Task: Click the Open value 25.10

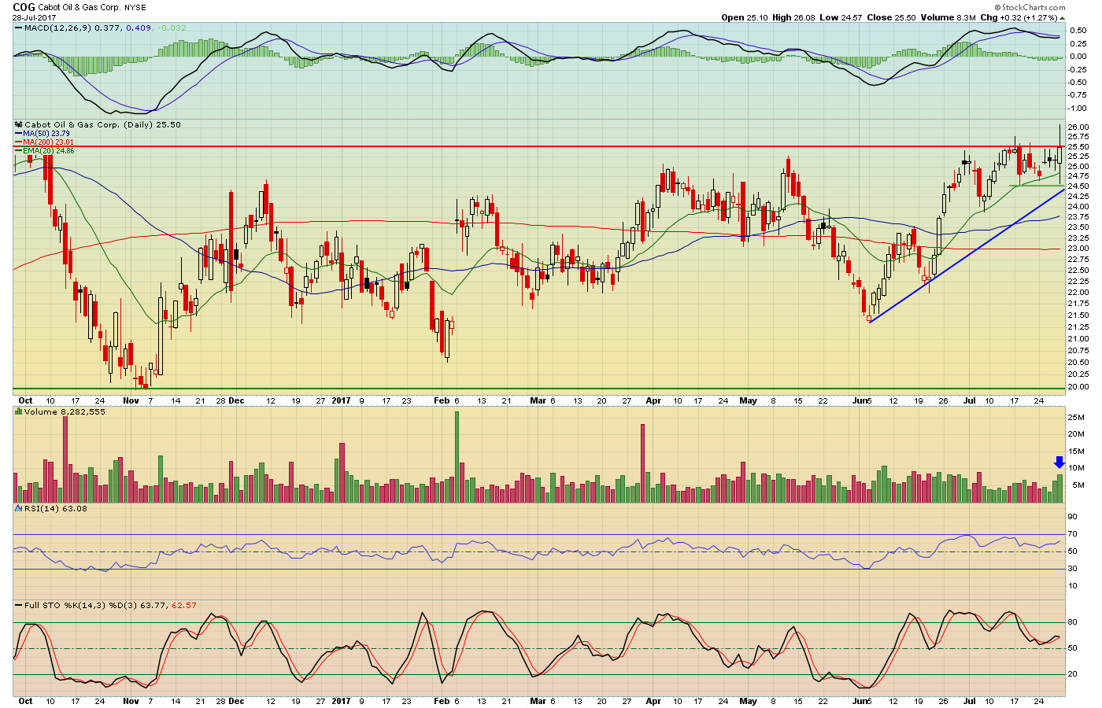Action: click(x=758, y=17)
